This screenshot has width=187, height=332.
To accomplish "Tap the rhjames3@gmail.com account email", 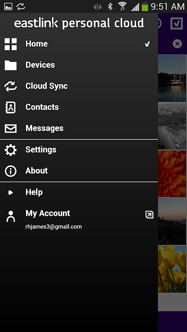I will 54,227.
